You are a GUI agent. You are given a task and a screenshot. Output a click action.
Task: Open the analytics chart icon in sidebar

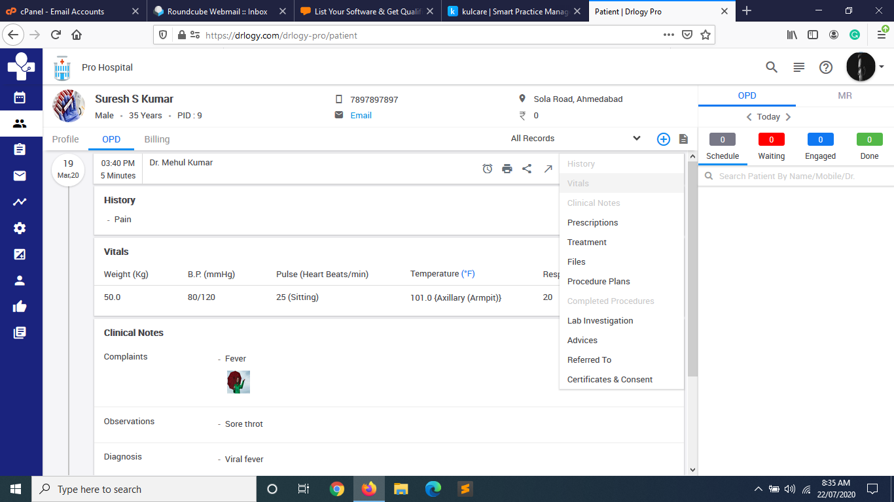tap(21, 201)
